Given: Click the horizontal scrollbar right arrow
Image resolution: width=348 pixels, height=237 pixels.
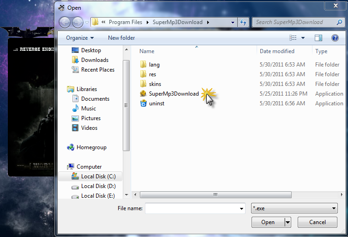Looking at the screenshot, I should (342, 195).
